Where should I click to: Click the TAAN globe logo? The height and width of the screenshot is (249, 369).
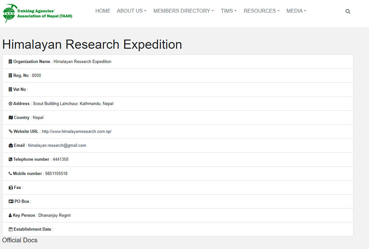click(x=9, y=14)
